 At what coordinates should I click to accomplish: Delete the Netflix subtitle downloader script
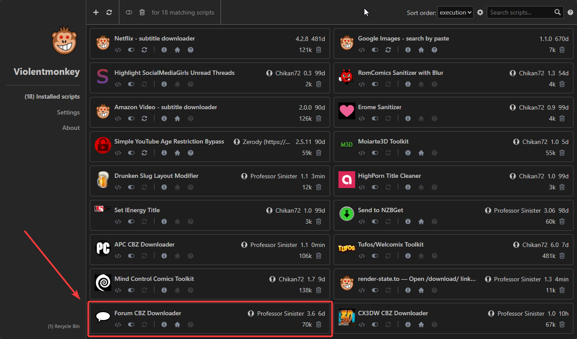tap(319, 50)
